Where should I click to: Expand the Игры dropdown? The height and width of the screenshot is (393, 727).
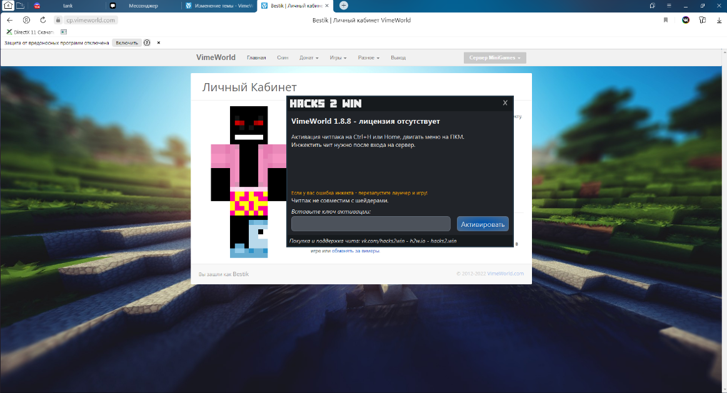[x=338, y=57]
